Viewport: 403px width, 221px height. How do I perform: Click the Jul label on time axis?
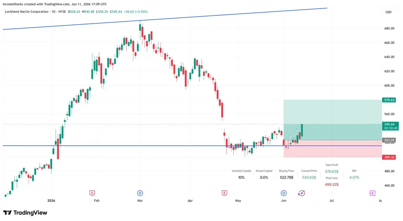[x=331, y=201]
